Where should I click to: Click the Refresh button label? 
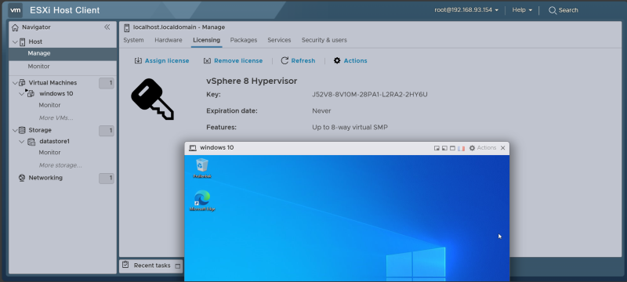303,61
